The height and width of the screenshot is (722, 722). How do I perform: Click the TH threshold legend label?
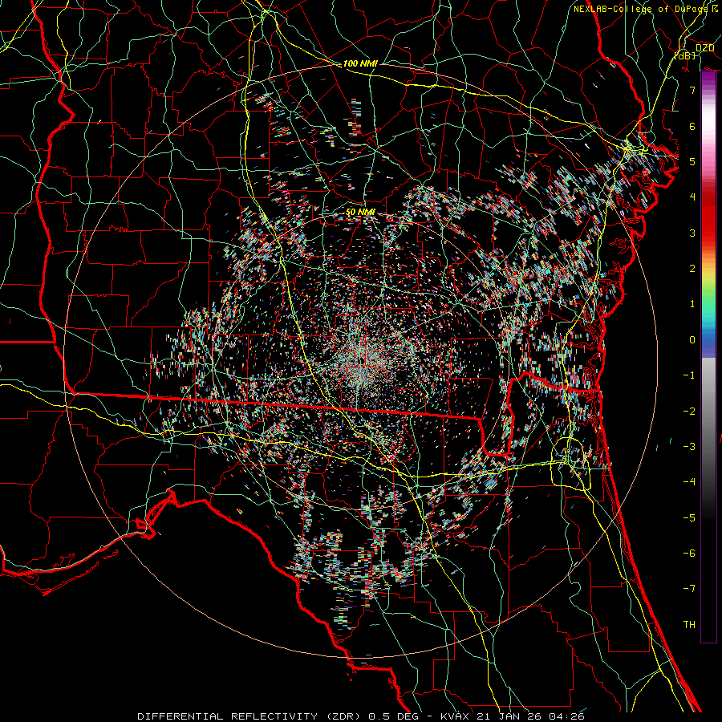[689, 625]
